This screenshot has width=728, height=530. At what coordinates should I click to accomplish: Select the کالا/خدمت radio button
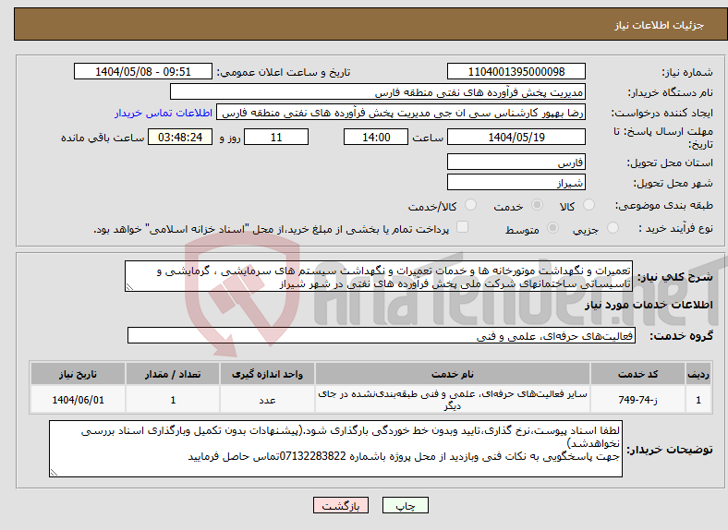pos(471,205)
